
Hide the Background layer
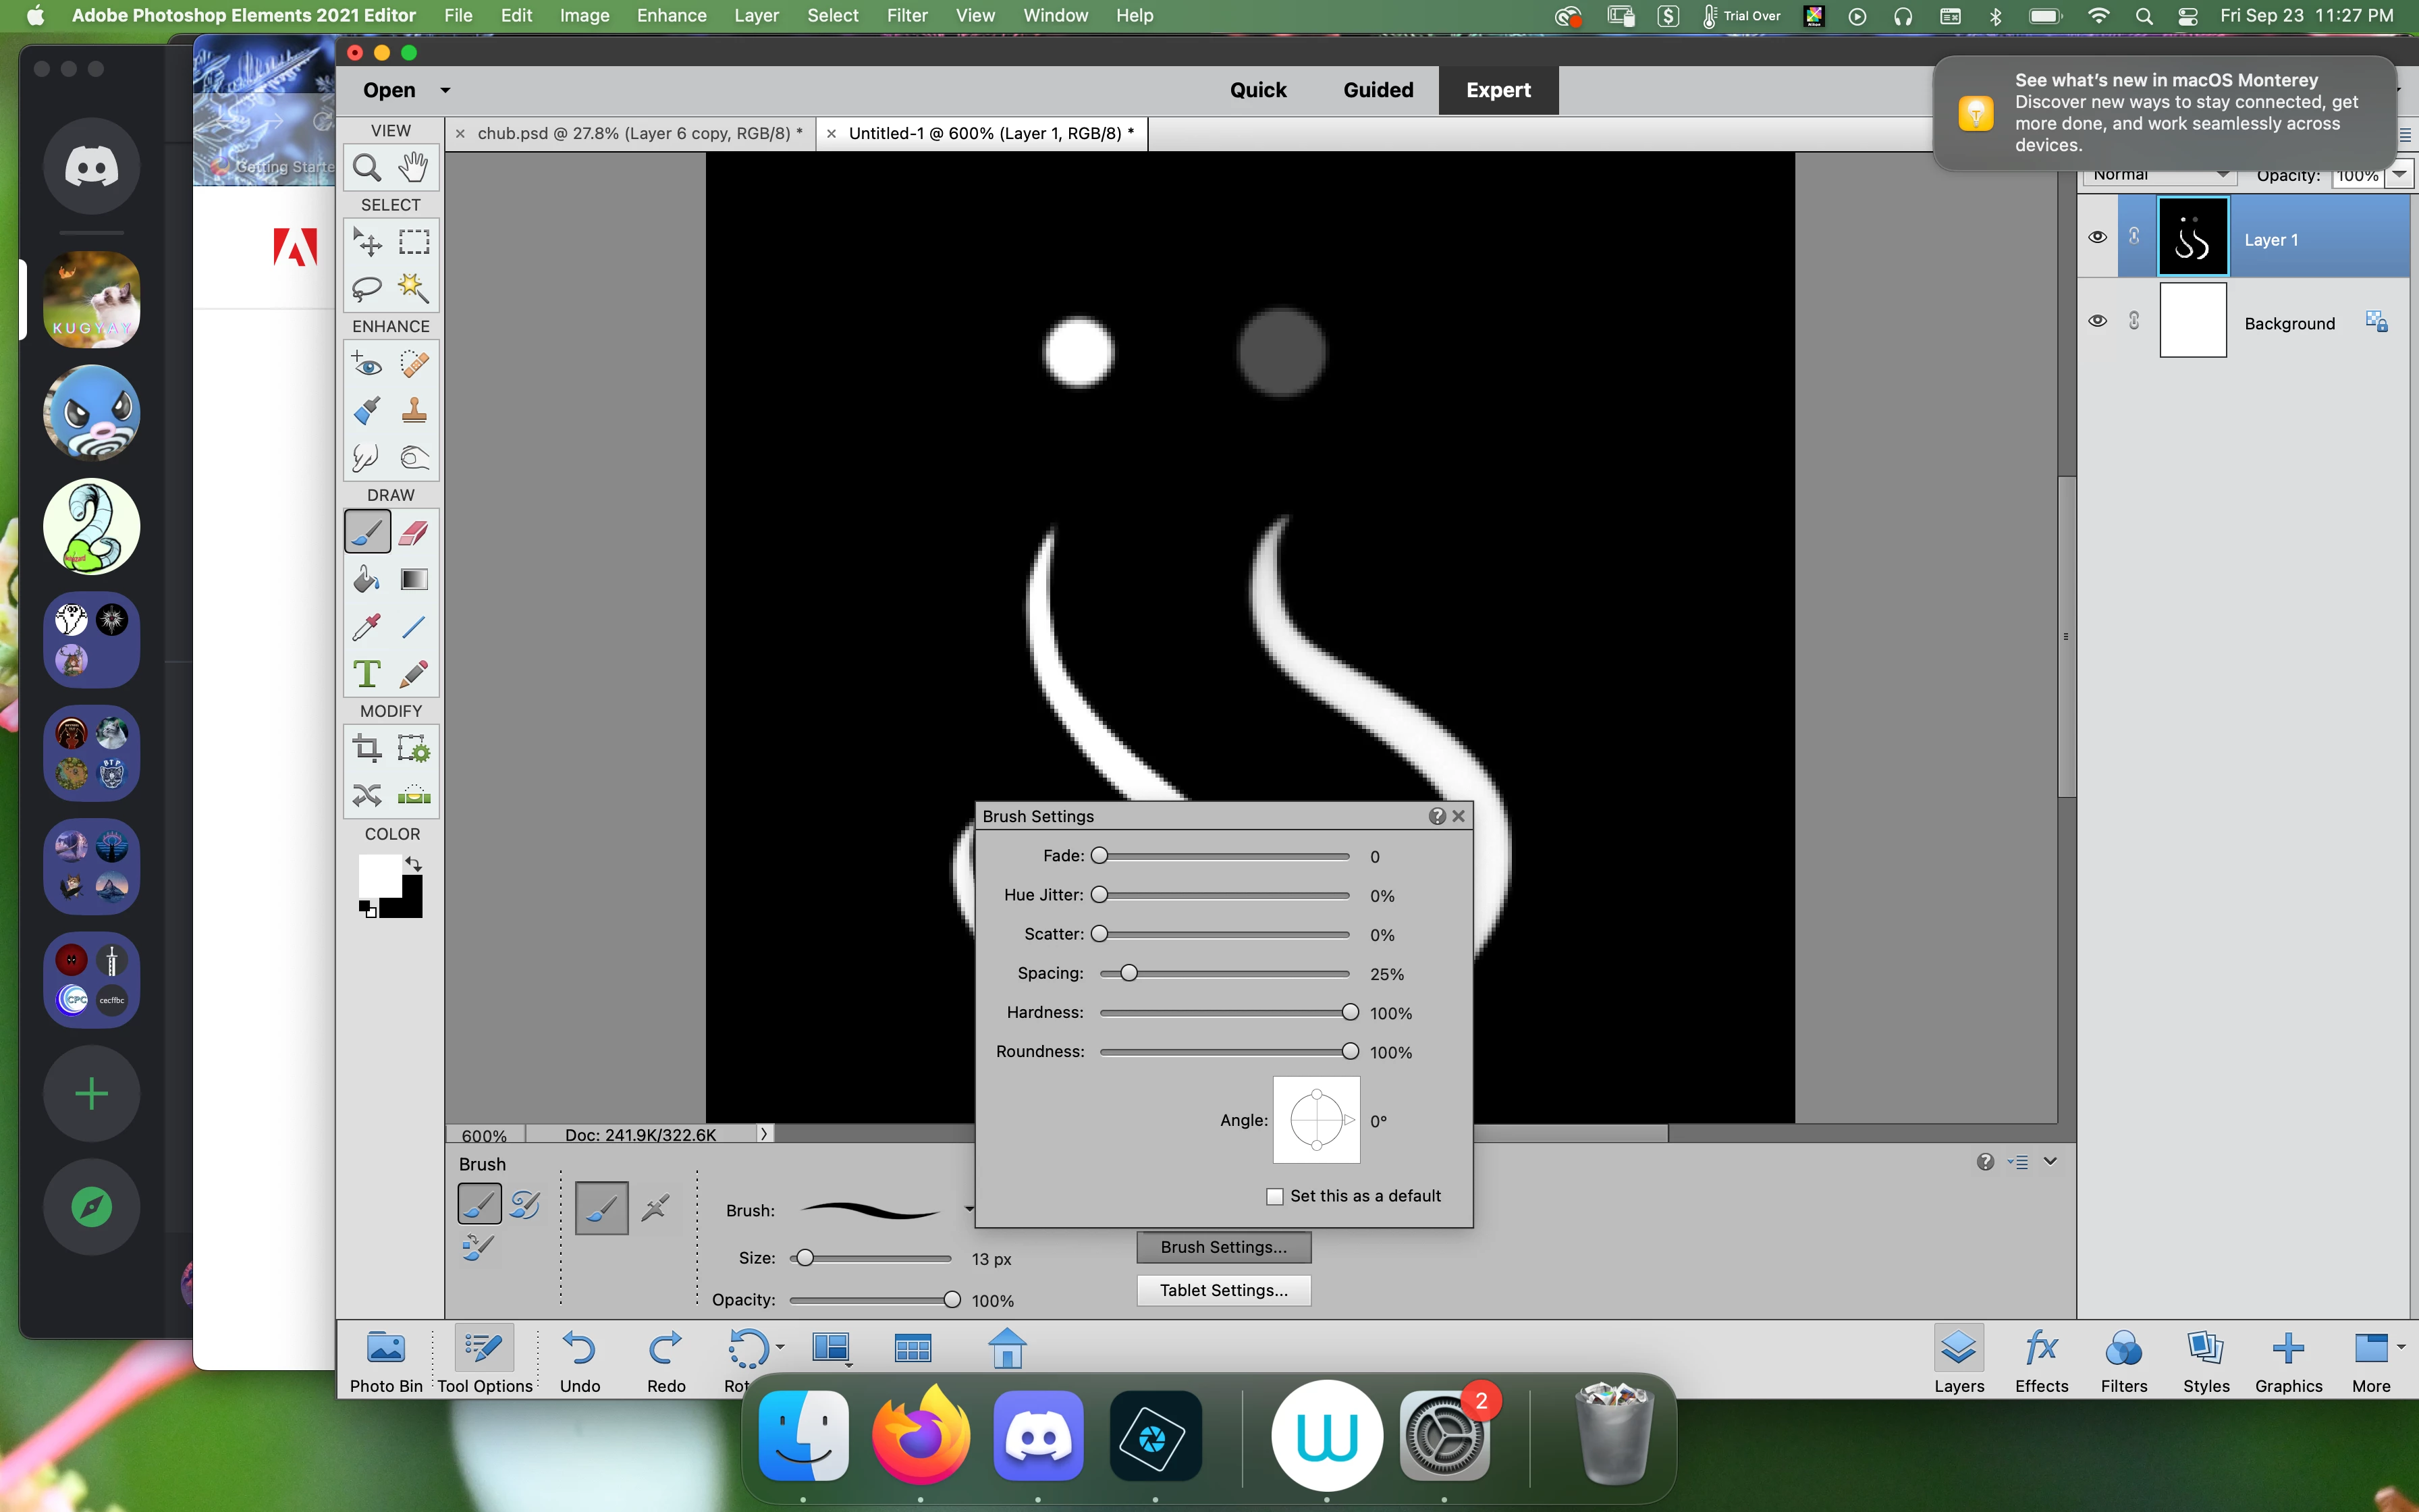[2097, 321]
